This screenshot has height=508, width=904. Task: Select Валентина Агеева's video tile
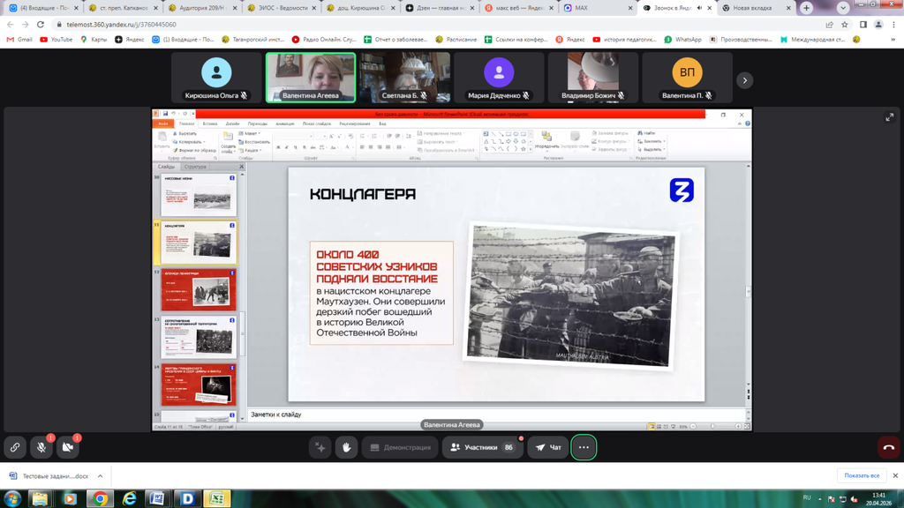(311, 78)
